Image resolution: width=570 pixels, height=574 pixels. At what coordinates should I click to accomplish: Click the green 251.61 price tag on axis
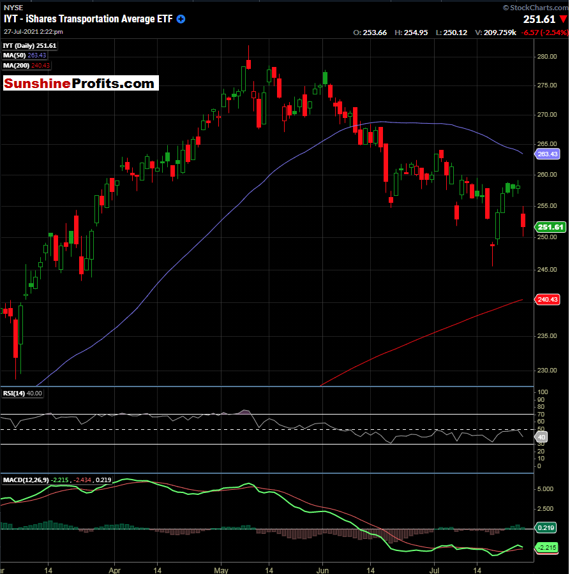(550, 227)
